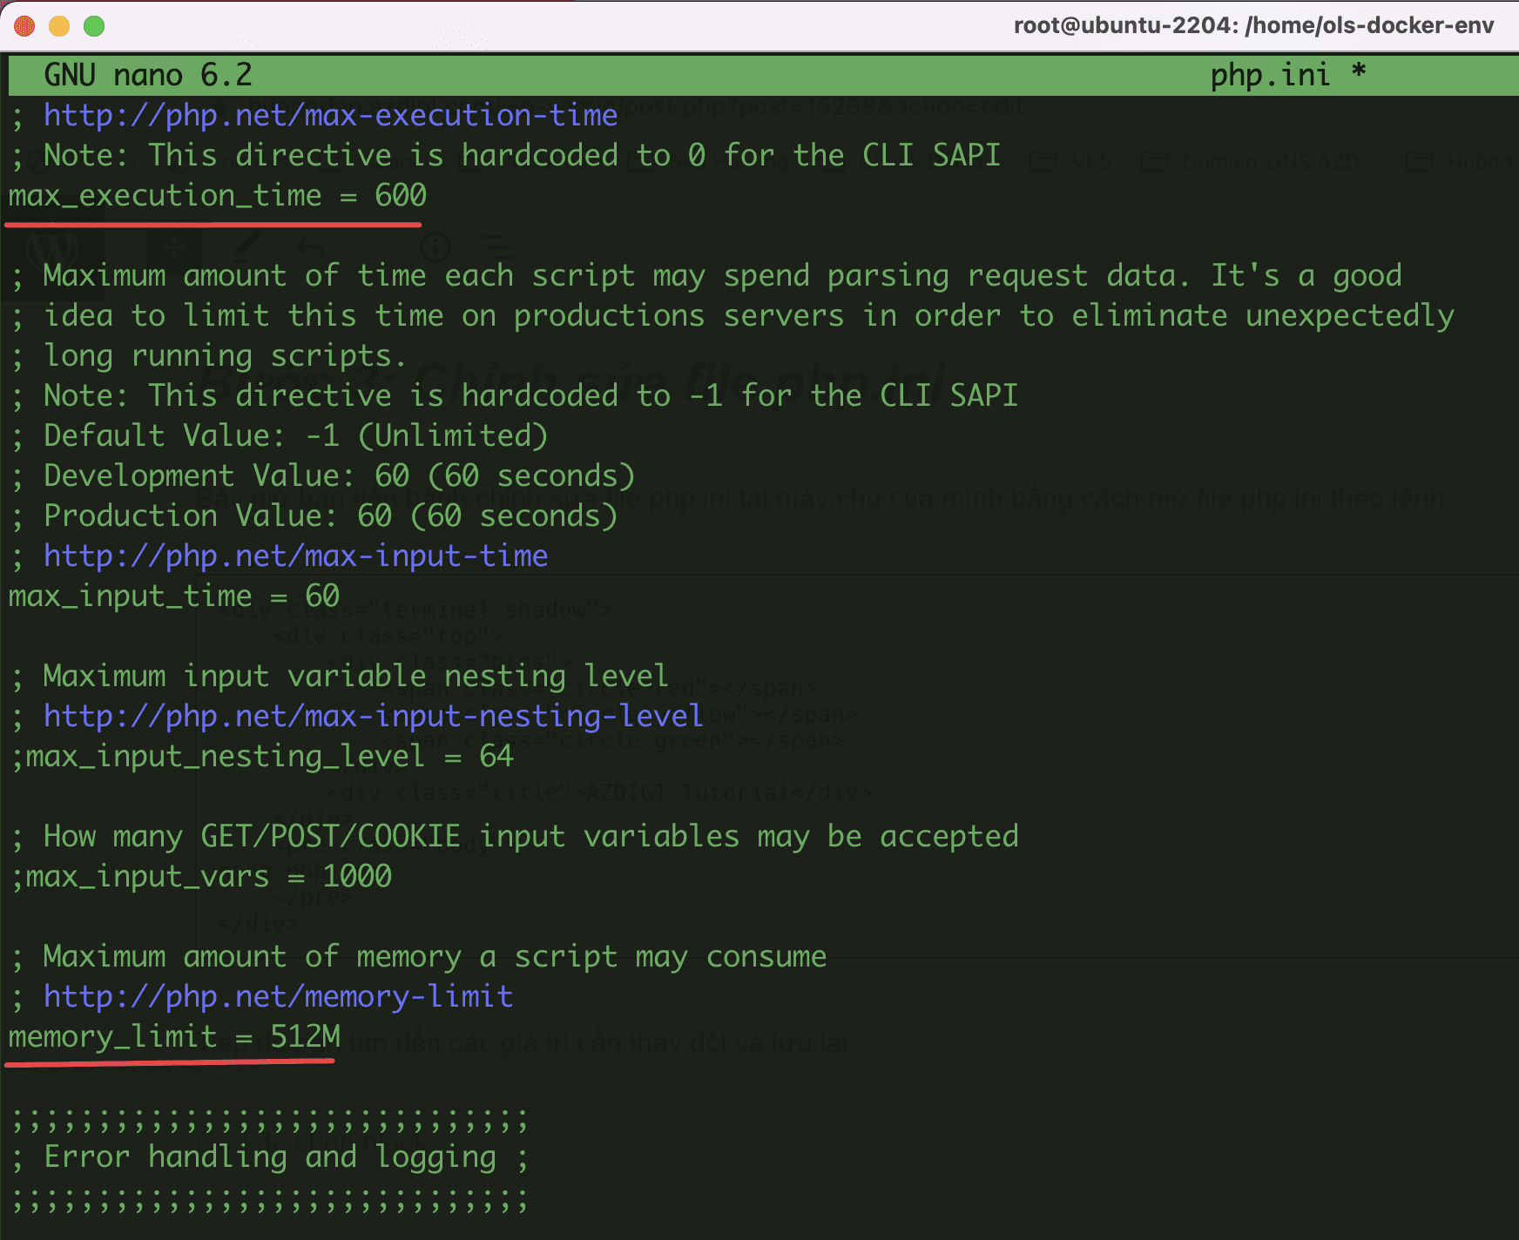Viewport: 1519px width, 1240px height.
Task: Place cursor on memory_limit value 512M
Action: [305, 1036]
